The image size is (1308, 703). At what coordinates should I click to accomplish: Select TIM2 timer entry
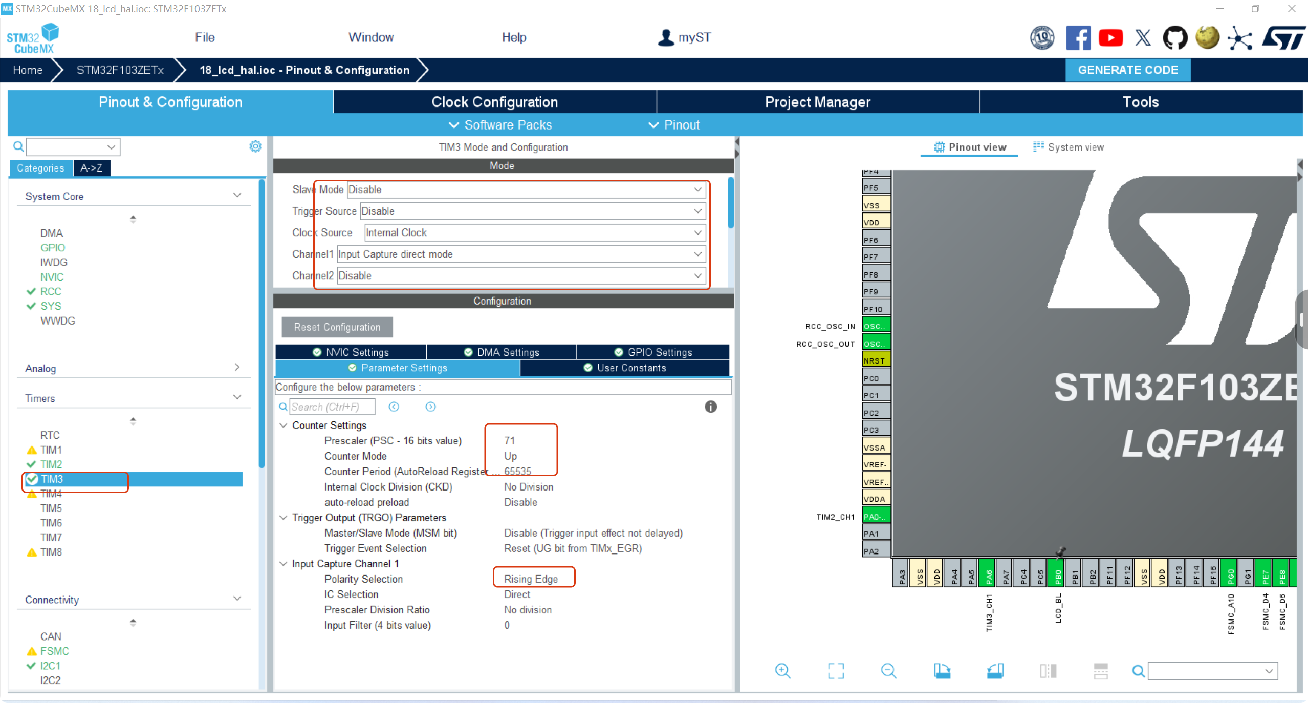click(51, 464)
